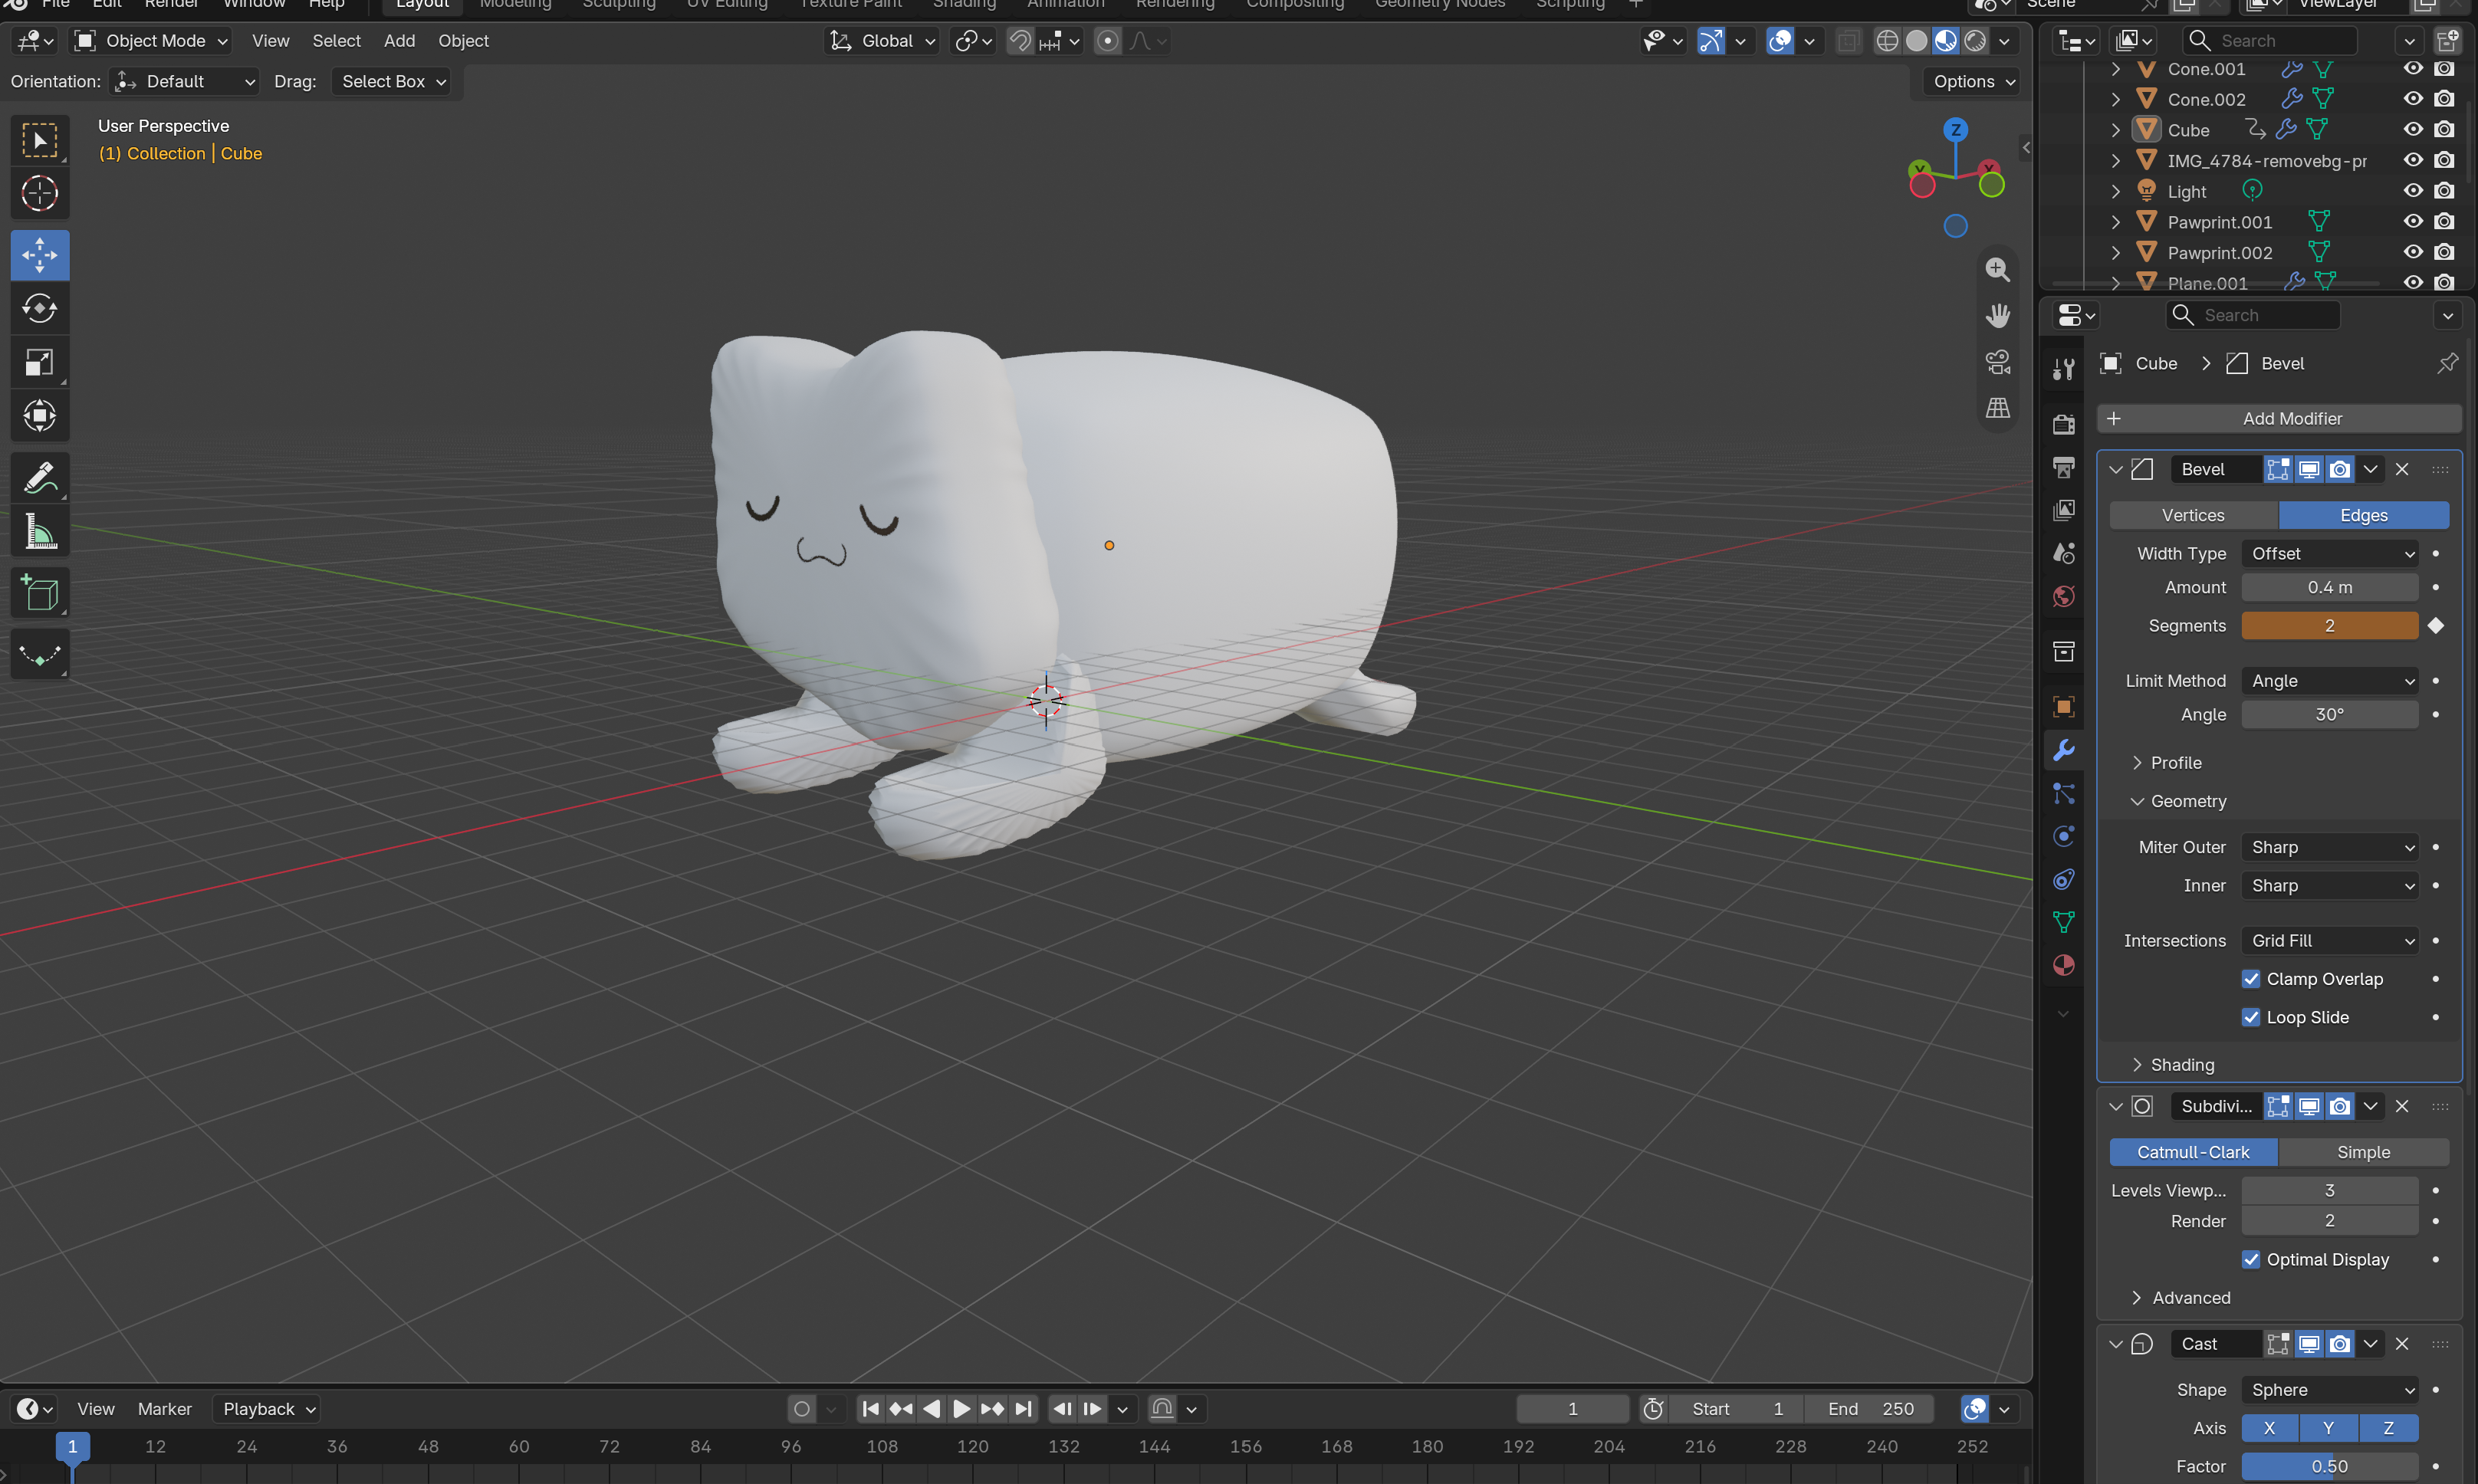Open the View menu in viewport header
This screenshot has height=1484, width=2478.
pyautogui.click(x=270, y=41)
